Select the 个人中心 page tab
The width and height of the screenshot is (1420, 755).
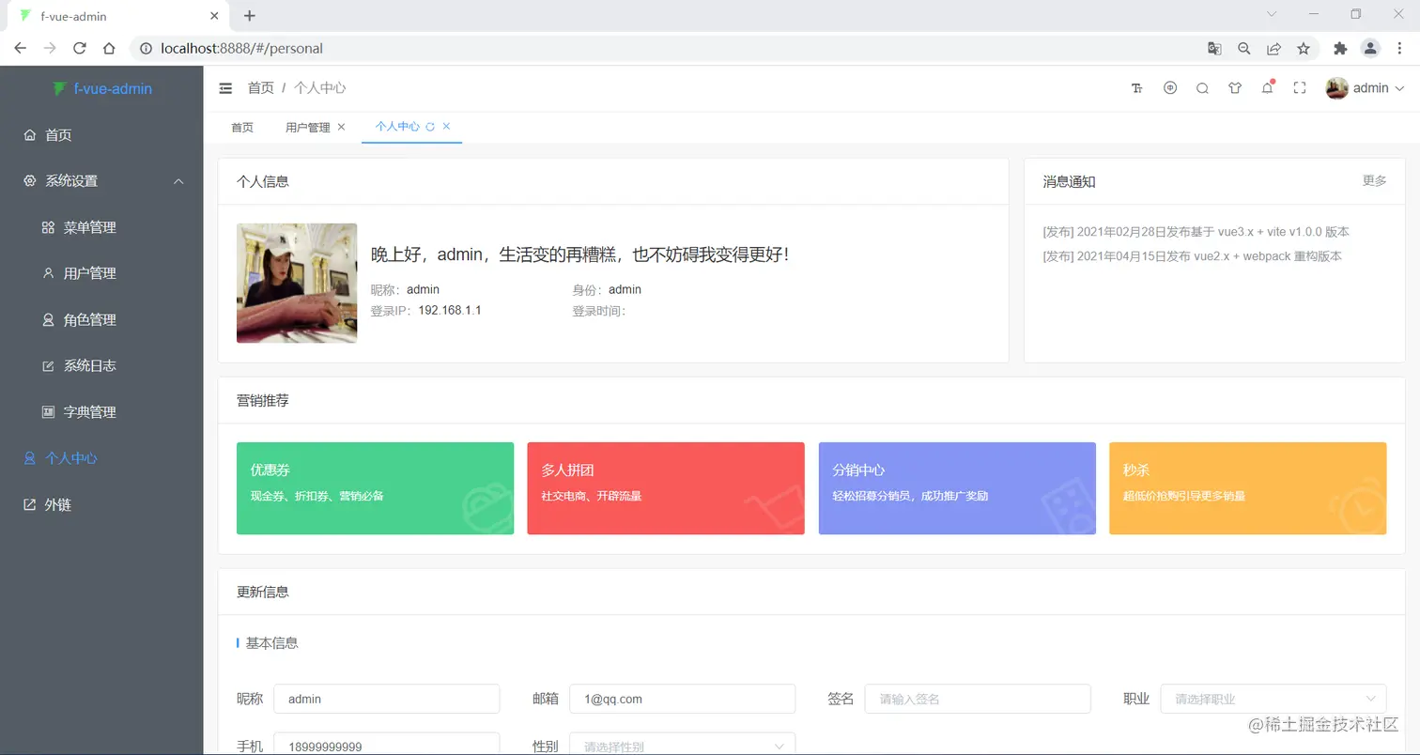tap(397, 126)
